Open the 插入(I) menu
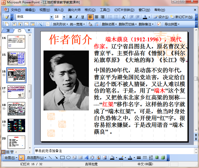This screenshot has width=199, height=168. coord(59,10)
